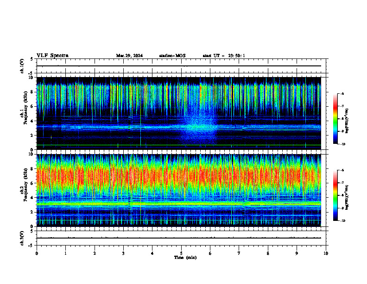
Task: Click the red 6–8 kHz band in the ch.2 spectrogram
Action: click(179, 176)
